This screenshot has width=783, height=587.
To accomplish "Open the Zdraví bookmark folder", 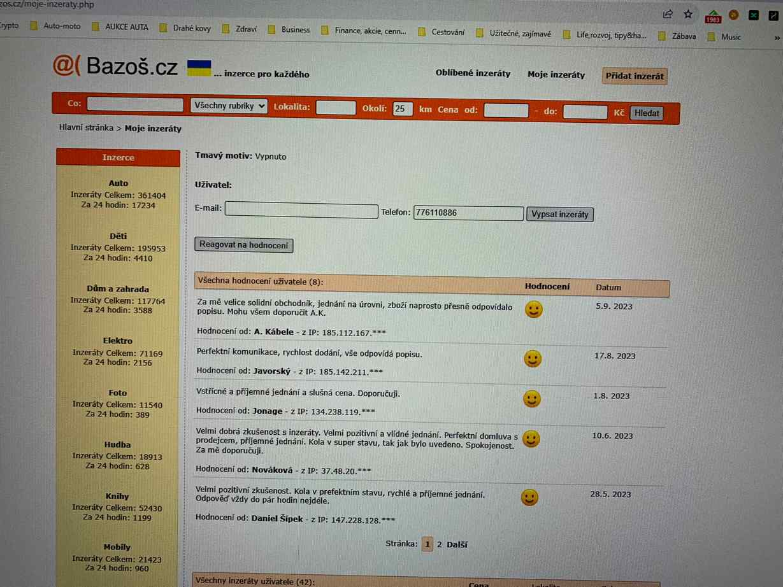I will click(240, 29).
